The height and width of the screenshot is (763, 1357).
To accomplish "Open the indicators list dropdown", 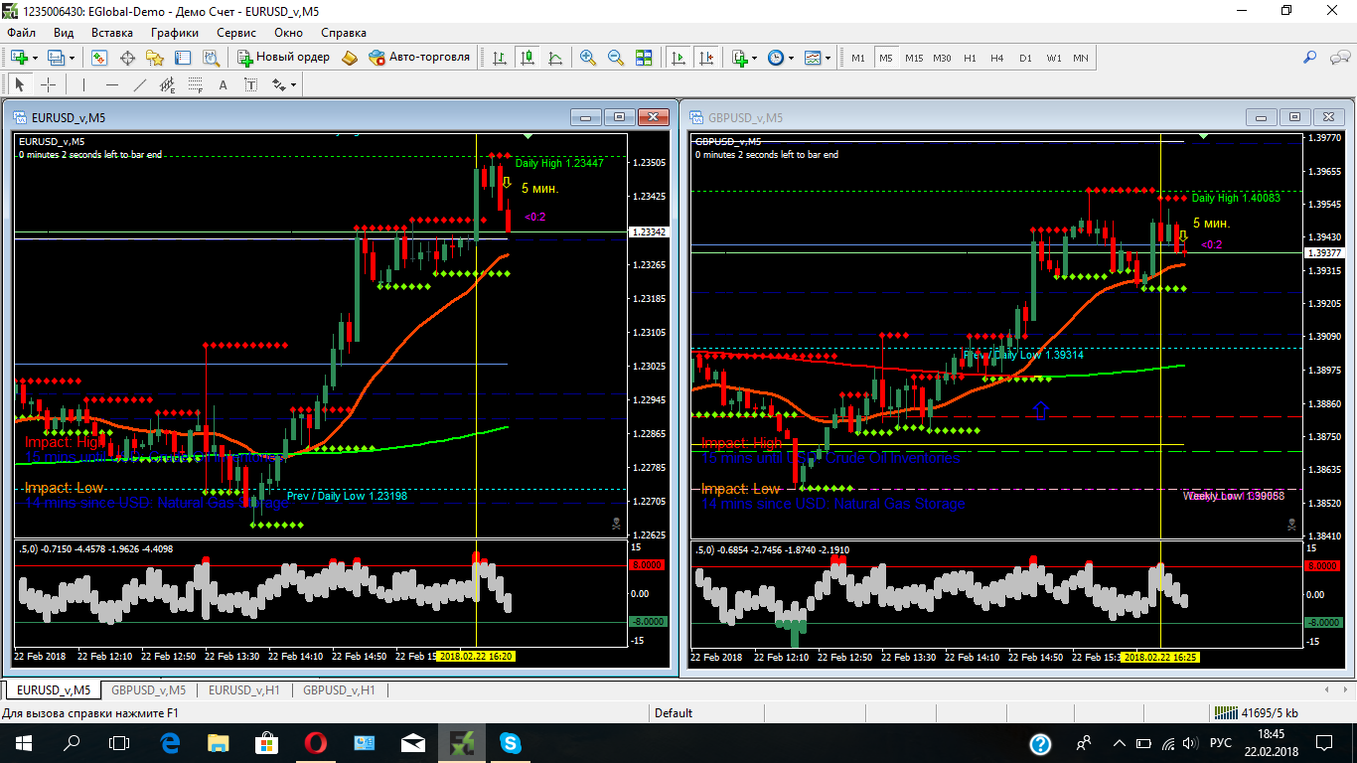I will pyautogui.click(x=744, y=58).
